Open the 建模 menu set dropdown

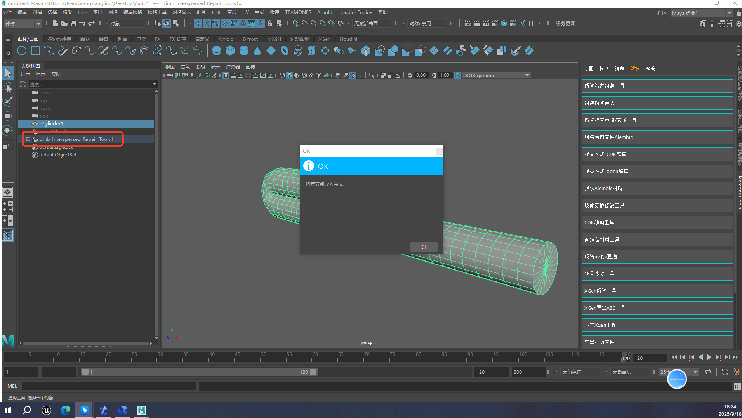[x=23, y=24]
